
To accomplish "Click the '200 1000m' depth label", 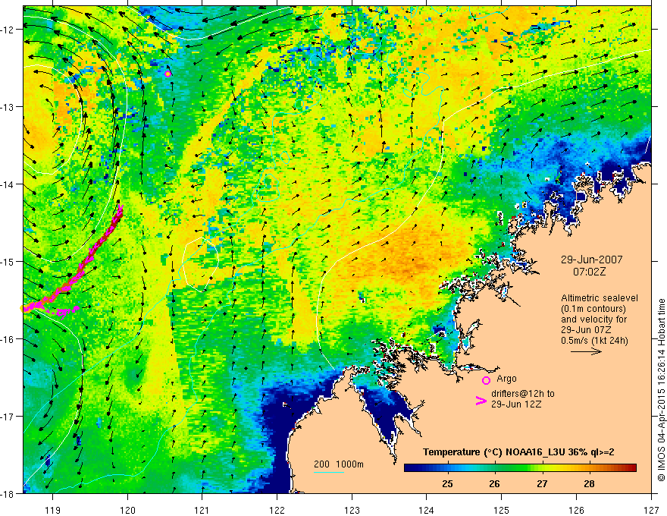I will click(339, 464).
